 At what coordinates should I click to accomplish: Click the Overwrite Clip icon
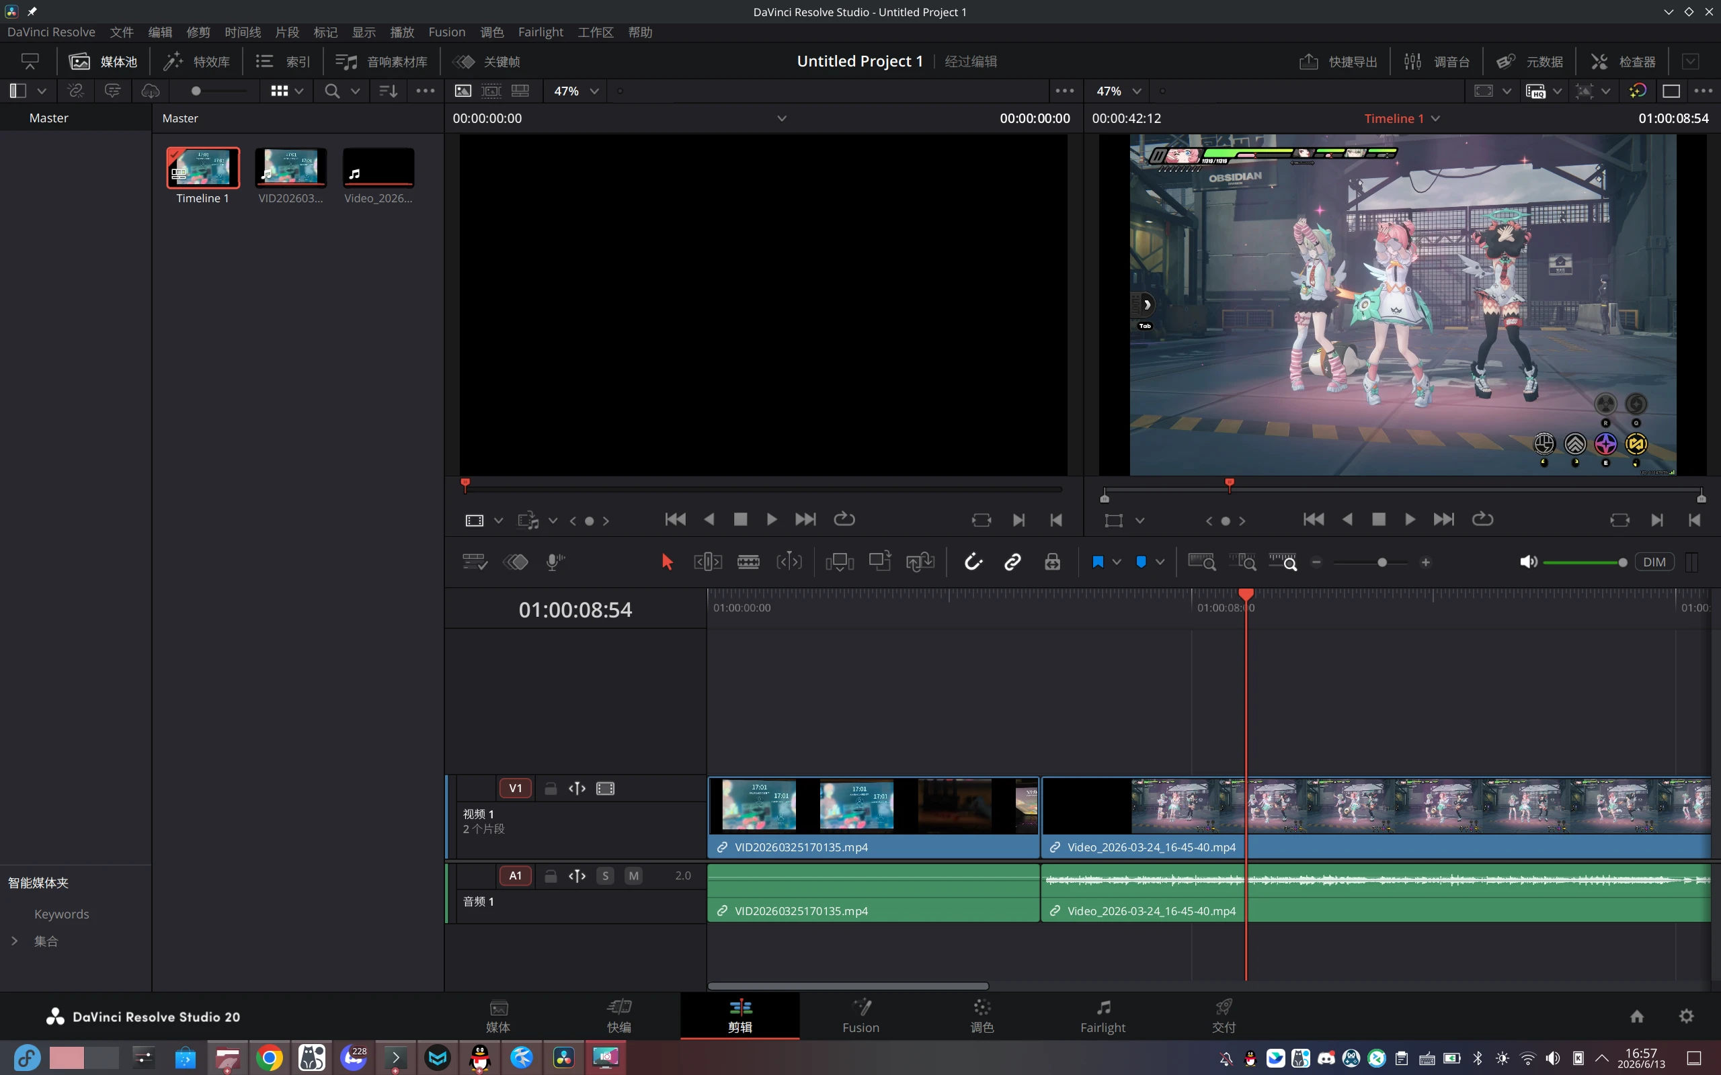point(880,562)
